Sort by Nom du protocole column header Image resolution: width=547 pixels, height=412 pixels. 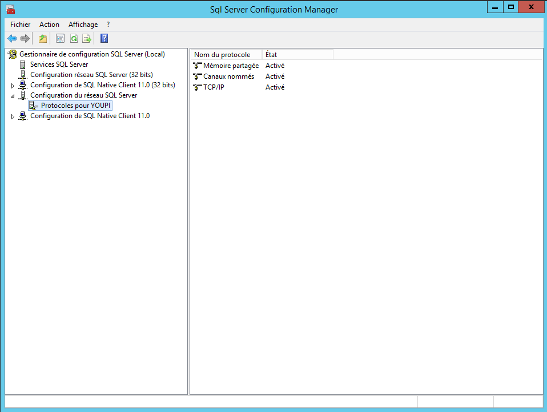pos(227,55)
